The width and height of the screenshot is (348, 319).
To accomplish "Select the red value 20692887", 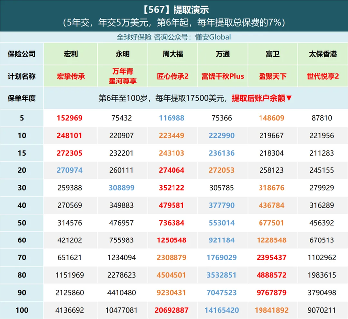I will tap(172, 310).
